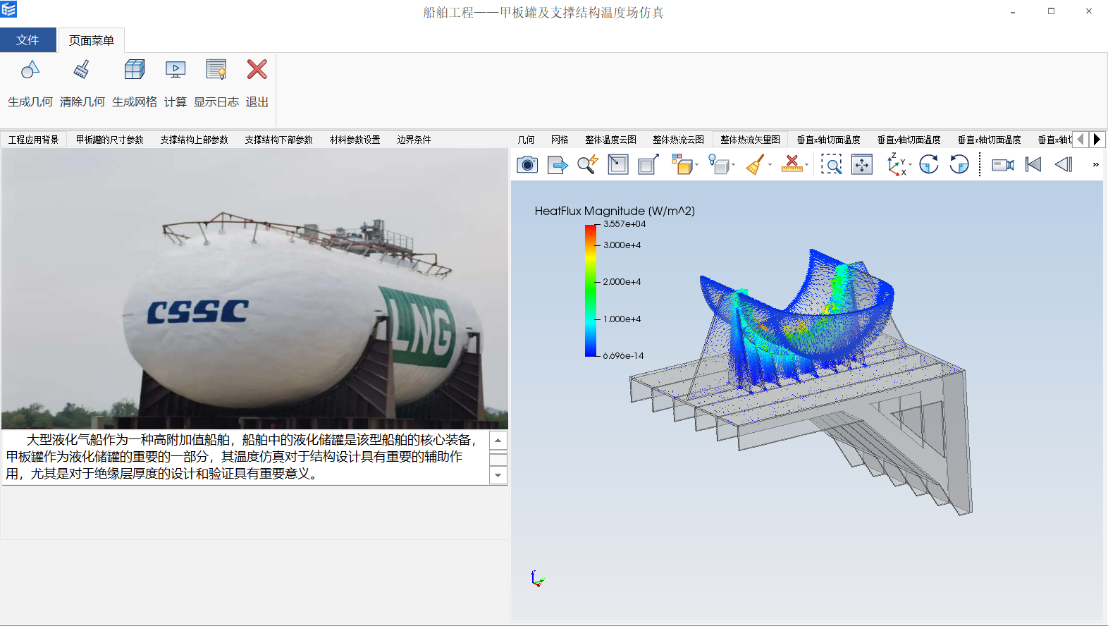Select the 页面菜单 ribbon tab

pyautogui.click(x=92, y=41)
